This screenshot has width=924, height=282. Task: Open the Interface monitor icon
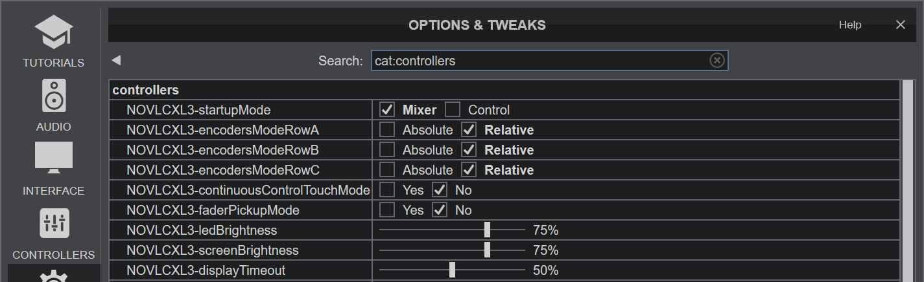pos(53,158)
